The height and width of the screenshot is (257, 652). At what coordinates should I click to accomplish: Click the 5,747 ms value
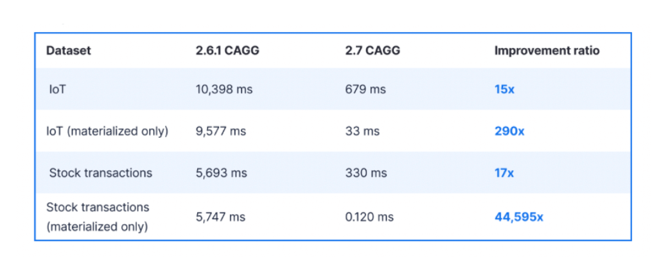(221, 217)
